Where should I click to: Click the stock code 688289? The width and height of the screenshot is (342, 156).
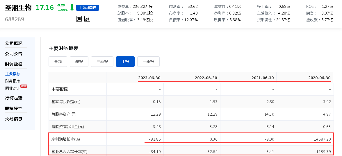click(15, 19)
